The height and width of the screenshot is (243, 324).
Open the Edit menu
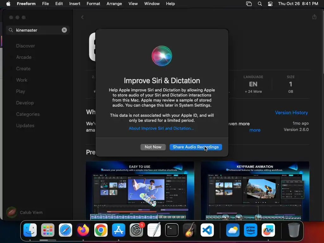pos(59,4)
